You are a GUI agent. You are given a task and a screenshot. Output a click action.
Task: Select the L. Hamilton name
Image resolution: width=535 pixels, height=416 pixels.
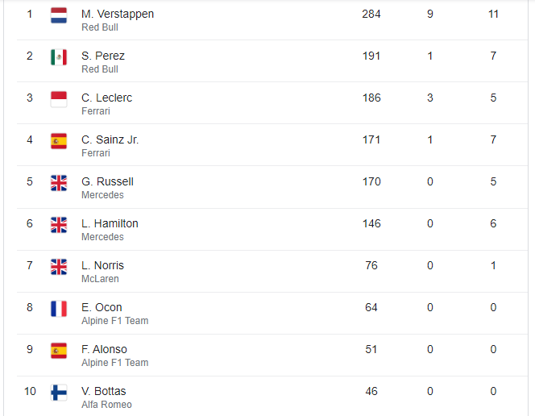click(110, 223)
